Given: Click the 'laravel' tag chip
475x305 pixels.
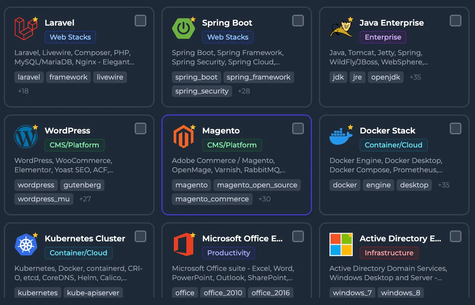Looking at the screenshot, I should pyautogui.click(x=29, y=77).
